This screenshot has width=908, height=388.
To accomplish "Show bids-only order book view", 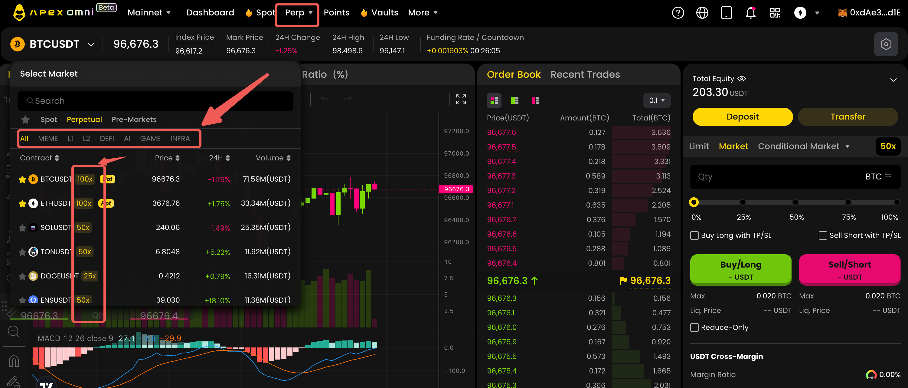I will click(x=514, y=100).
